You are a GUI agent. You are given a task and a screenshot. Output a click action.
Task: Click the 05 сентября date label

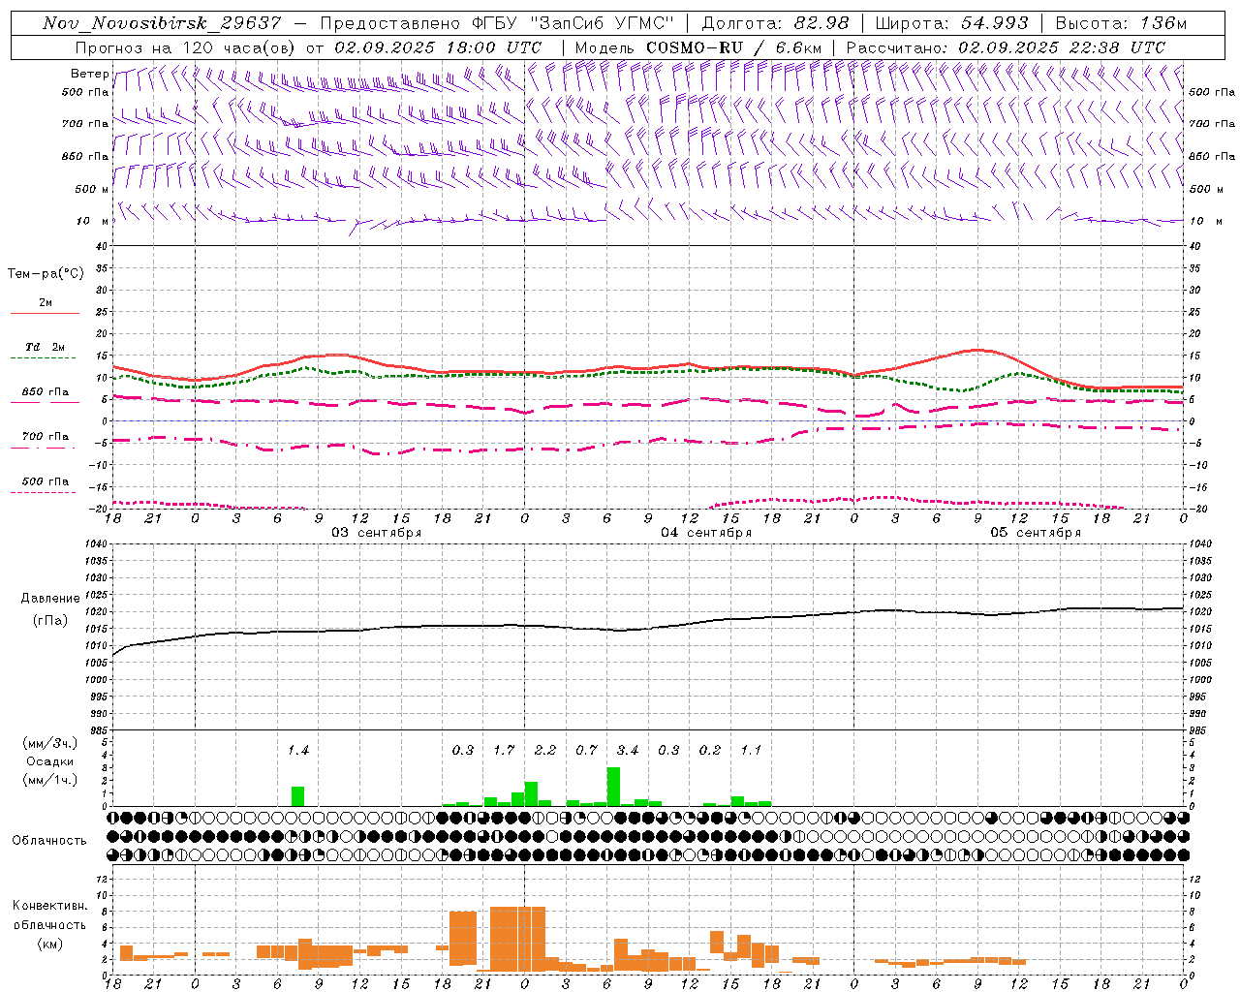pyautogui.click(x=1036, y=532)
